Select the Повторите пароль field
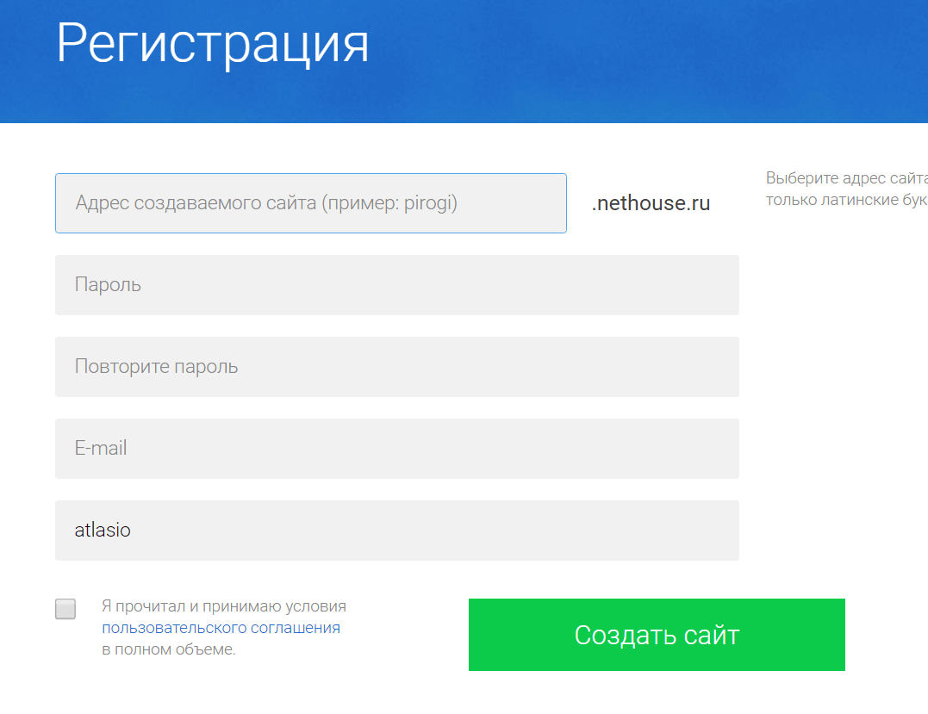This screenshot has width=928, height=714. (396, 367)
